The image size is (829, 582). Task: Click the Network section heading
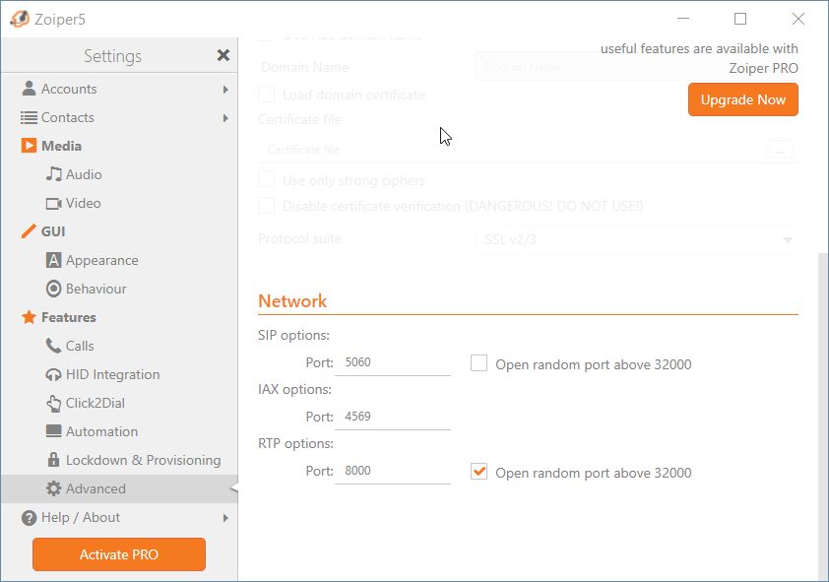[291, 300]
